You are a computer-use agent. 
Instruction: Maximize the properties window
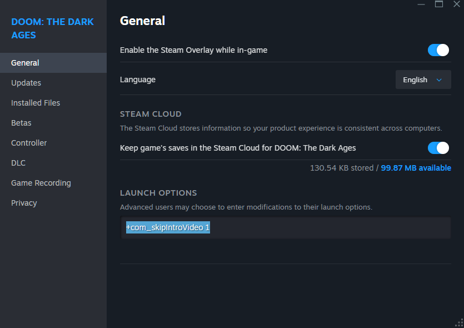439,4
